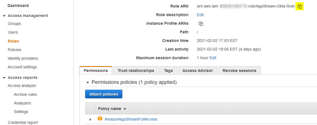Open Users in the sidebar
The width and height of the screenshot is (317, 125).
(x=13, y=32)
